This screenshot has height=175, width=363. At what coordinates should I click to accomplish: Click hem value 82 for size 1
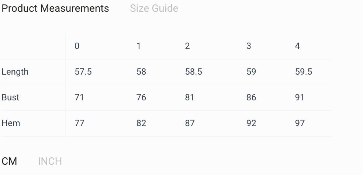coord(141,123)
